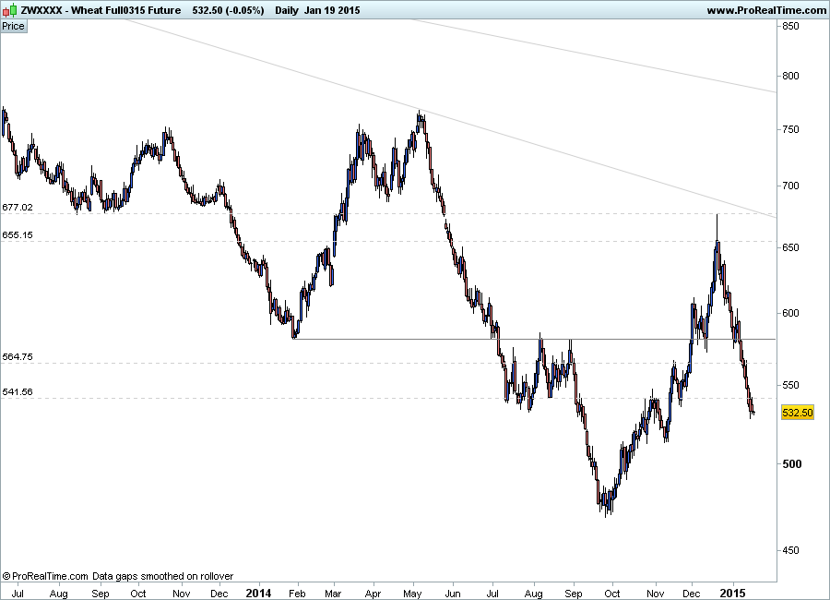Click the 600 tick on the price axis
This screenshot has width=830, height=600.
(x=790, y=313)
